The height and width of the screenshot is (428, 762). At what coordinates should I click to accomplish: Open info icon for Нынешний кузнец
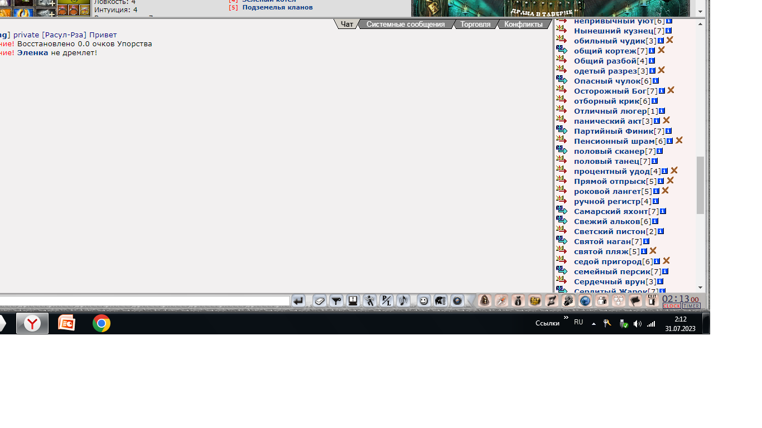point(668,31)
